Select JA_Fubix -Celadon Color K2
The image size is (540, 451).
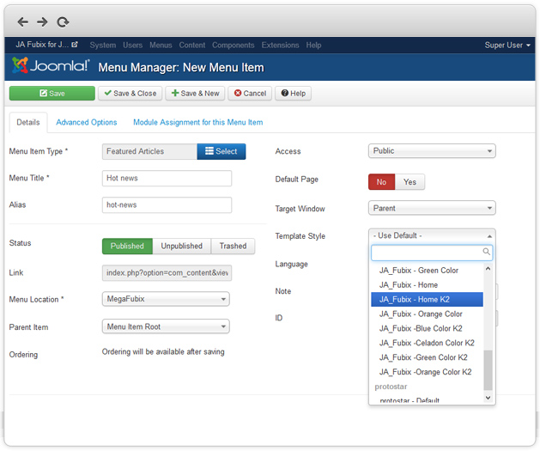point(427,343)
